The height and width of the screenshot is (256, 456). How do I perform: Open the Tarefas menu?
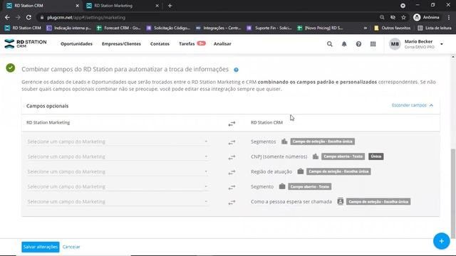[187, 44]
